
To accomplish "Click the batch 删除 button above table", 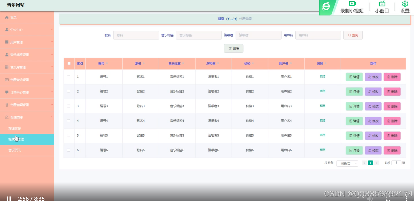I will click(x=234, y=48).
